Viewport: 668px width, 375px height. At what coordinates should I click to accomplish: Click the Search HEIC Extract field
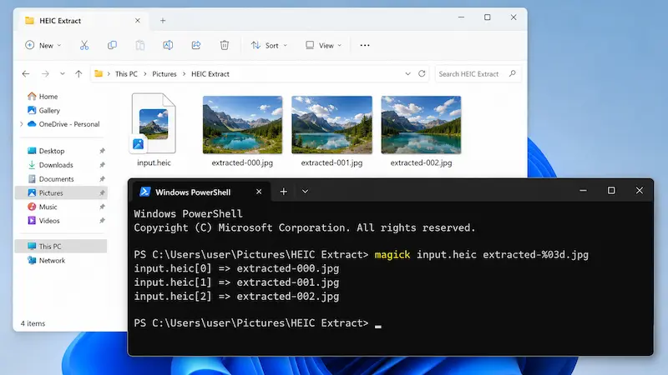478,74
